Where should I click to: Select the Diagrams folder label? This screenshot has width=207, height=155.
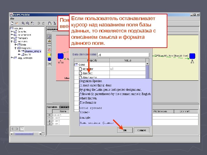point(26,48)
